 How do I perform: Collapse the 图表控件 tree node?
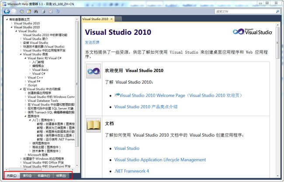click(25, 116)
